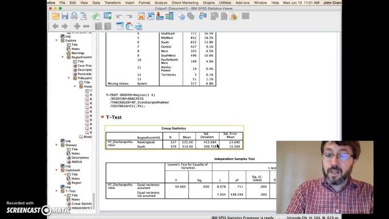Image resolution: width=389 pixels, height=219 pixels.
Task: Save the output document via floppy icon
Action: coord(65,16)
